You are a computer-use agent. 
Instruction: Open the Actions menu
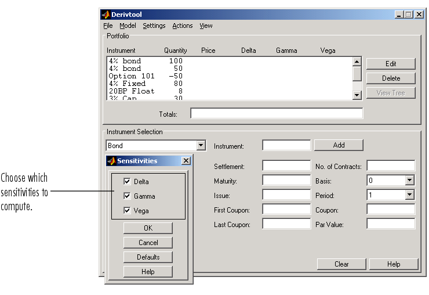coord(183,26)
